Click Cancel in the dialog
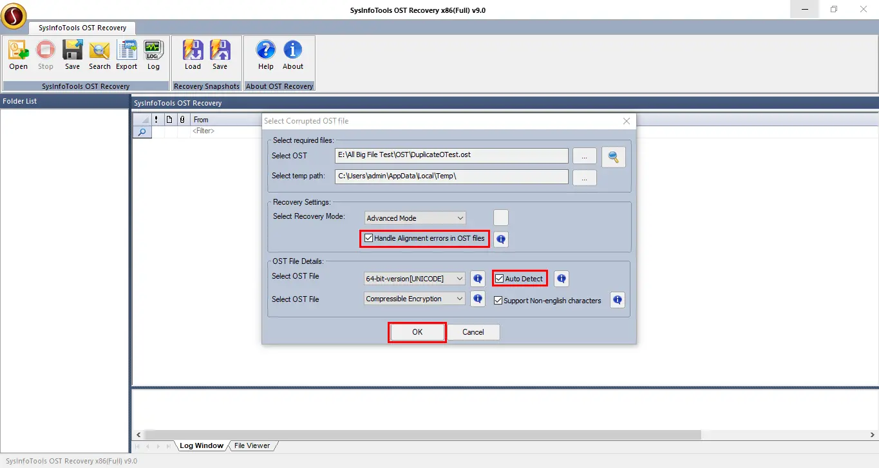The image size is (879, 468). [x=473, y=332]
